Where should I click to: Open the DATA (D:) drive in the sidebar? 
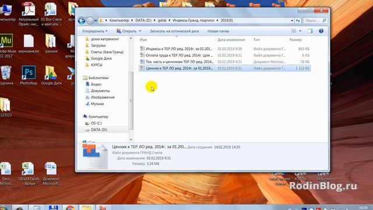pyautogui.click(x=98, y=129)
